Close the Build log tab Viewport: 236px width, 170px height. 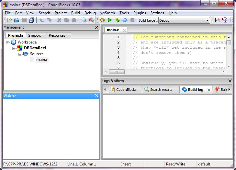pyautogui.click(x=209, y=90)
